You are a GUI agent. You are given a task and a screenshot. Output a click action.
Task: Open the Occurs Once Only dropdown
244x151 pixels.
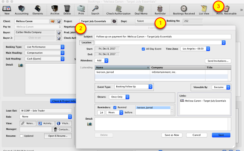pos(119,97)
